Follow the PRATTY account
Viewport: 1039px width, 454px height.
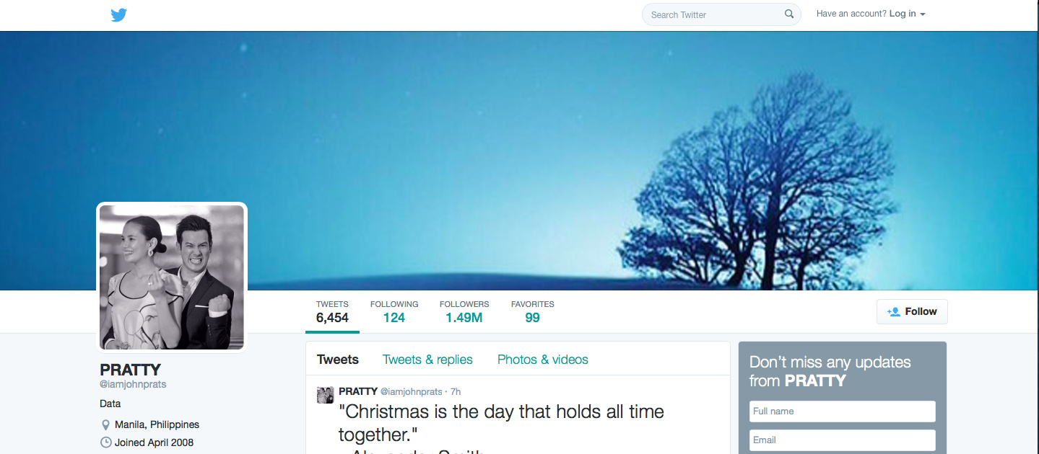[912, 311]
